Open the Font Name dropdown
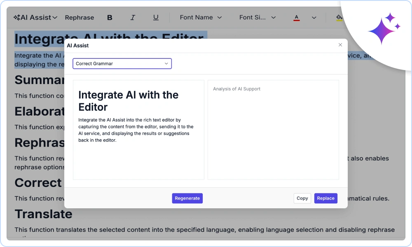Viewport: 412px width, 247px height. [x=201, y=17]
